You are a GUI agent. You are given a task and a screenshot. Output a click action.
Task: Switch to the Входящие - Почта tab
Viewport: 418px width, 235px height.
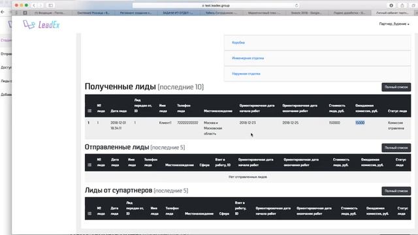[x=50, y=12]
